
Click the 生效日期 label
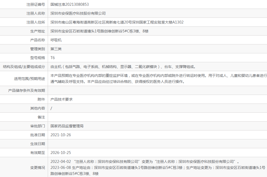click(x=38, y=144)
